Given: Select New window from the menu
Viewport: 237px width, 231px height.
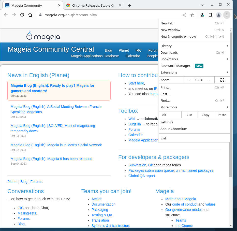Looking at the screenshot, I should pyautogui.click(x=194, y=30).
